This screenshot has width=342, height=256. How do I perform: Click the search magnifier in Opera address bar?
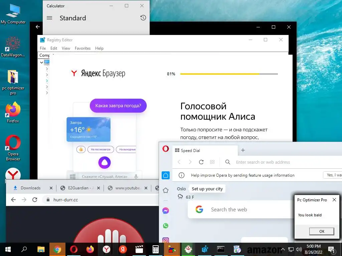228,162
